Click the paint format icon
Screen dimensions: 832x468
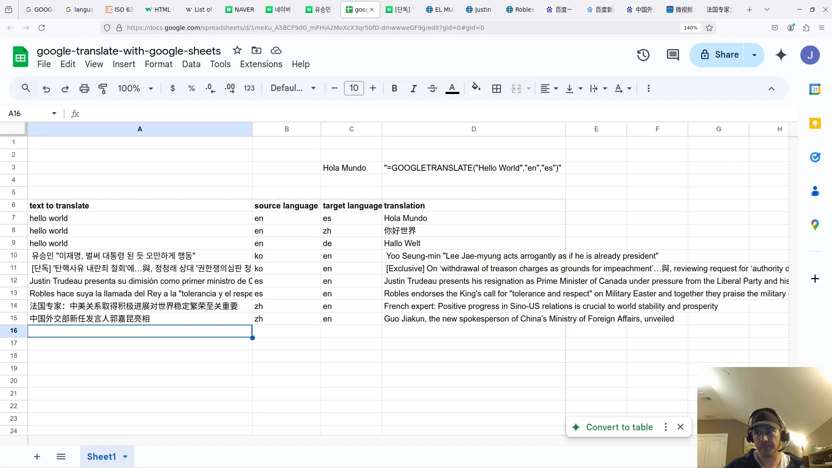pyautogui.click(x=103, y=88)
